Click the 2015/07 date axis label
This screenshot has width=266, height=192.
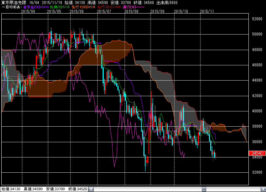(104, 11)
